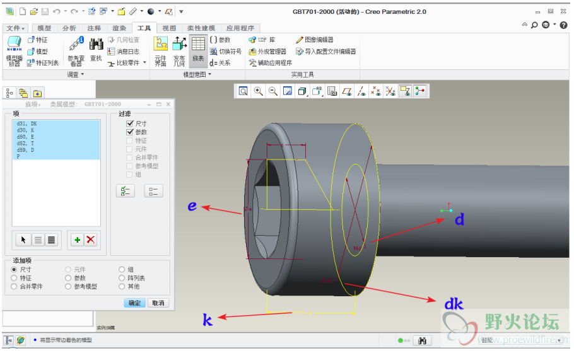The height and width of the screenshot is (351, 574).
Task: Expand the 调查 group dropdown
Action: tap(76, 74)
